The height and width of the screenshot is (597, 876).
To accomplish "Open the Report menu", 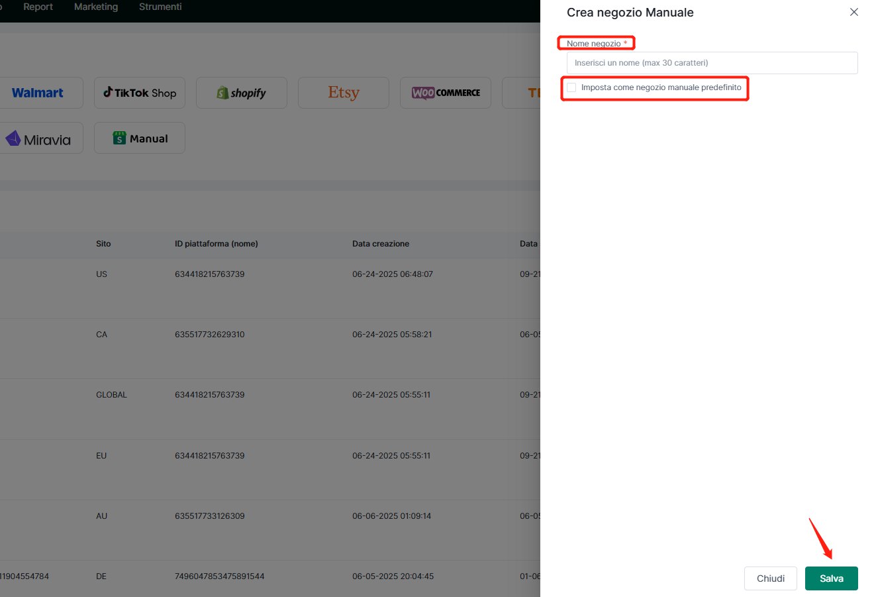I will click(x=38, y=7).
